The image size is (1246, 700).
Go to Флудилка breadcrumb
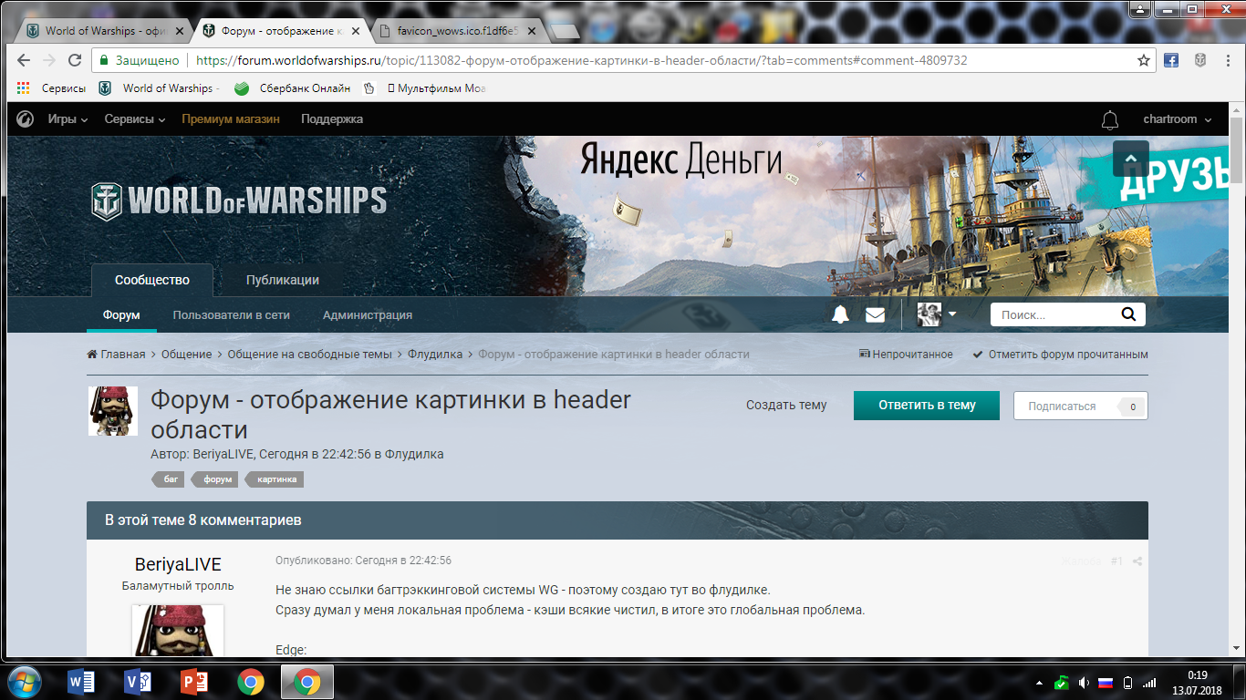435,355
